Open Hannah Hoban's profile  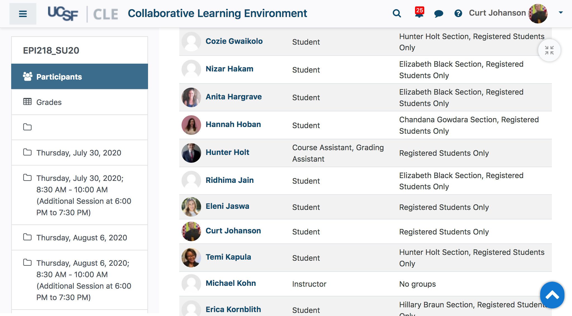click(233, 125)
